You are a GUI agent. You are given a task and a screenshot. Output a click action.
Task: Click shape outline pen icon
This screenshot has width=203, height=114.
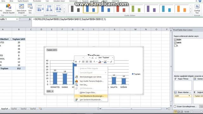point(105,62)
